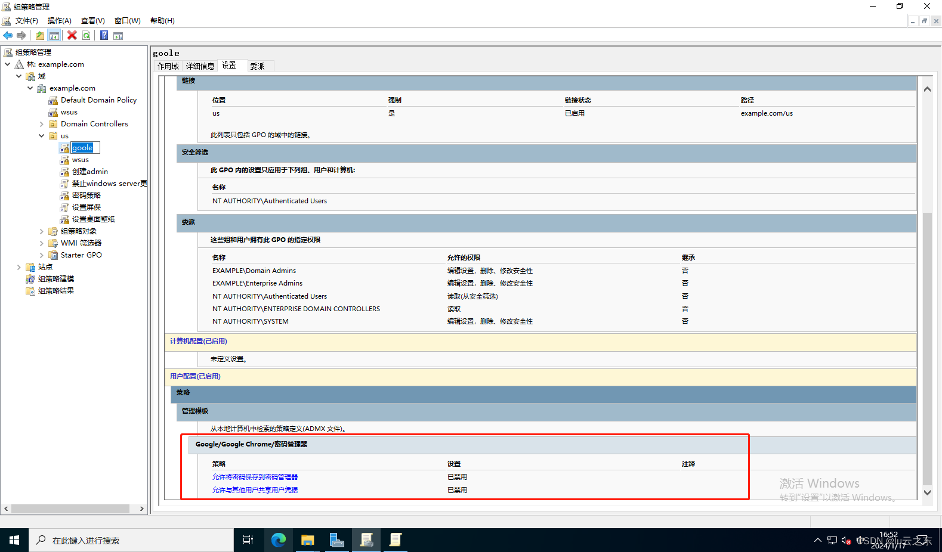Image resolution: width=942 pixels, height=552 pixels.
Task: Open the 文件(F) menu
Action: (x=27, y=21)
